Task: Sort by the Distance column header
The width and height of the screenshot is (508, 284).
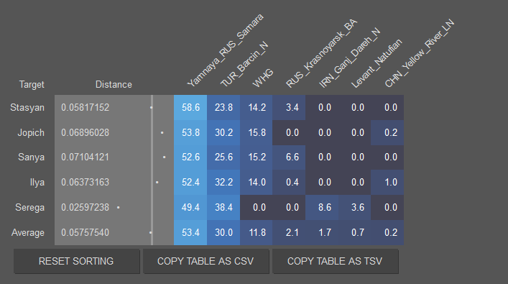Action: [114, 85]
